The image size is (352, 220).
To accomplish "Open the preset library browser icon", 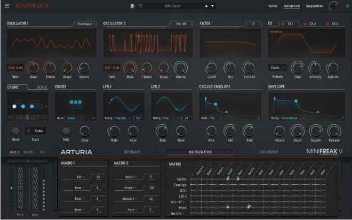I will click(x=132, y=6).
